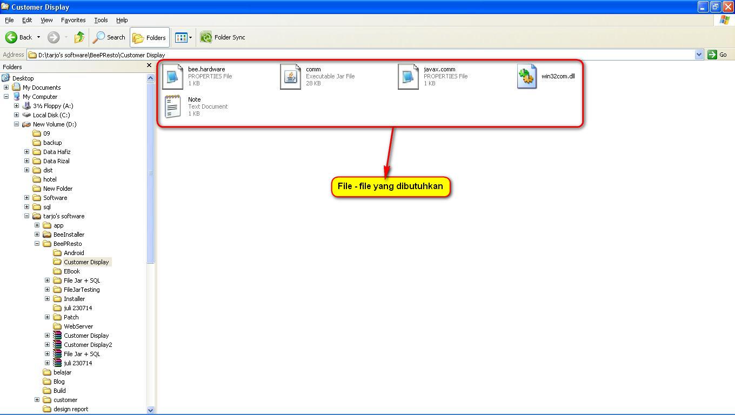Screen dimensions: 735x415
Task: Select the comm Executable Jar file icon
Action: tap(291, 76)
